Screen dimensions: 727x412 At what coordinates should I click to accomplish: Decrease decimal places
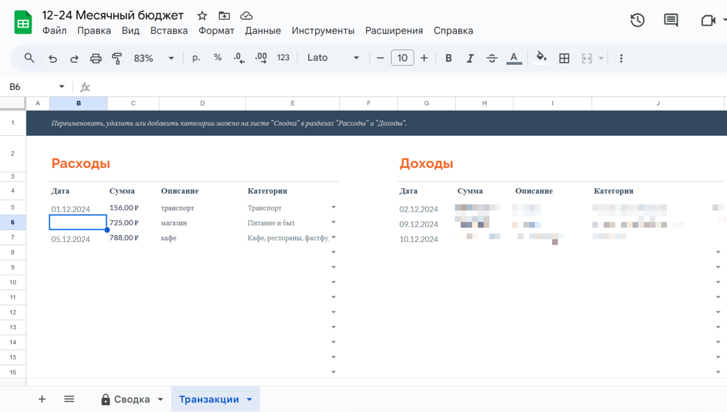pos(239,58)
